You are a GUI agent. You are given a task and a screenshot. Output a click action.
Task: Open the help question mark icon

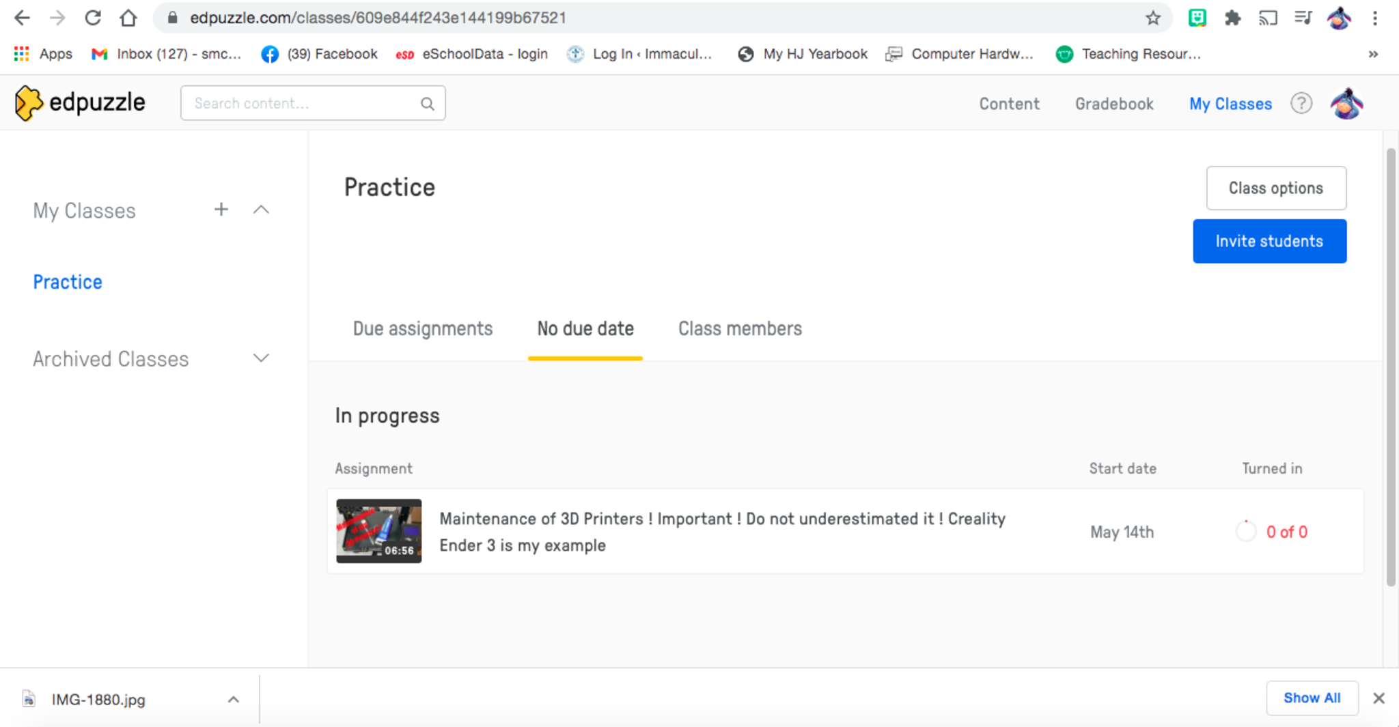tap(1301, 104)
